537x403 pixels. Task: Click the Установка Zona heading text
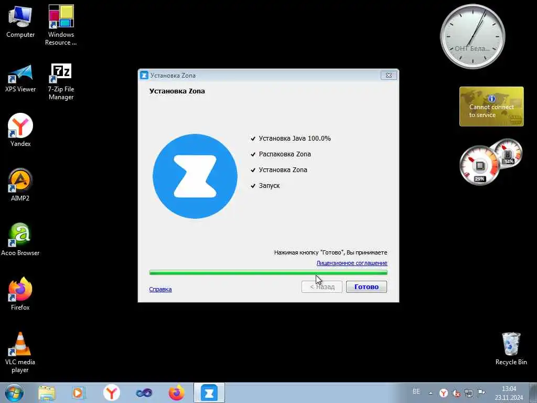coord(177,91)
